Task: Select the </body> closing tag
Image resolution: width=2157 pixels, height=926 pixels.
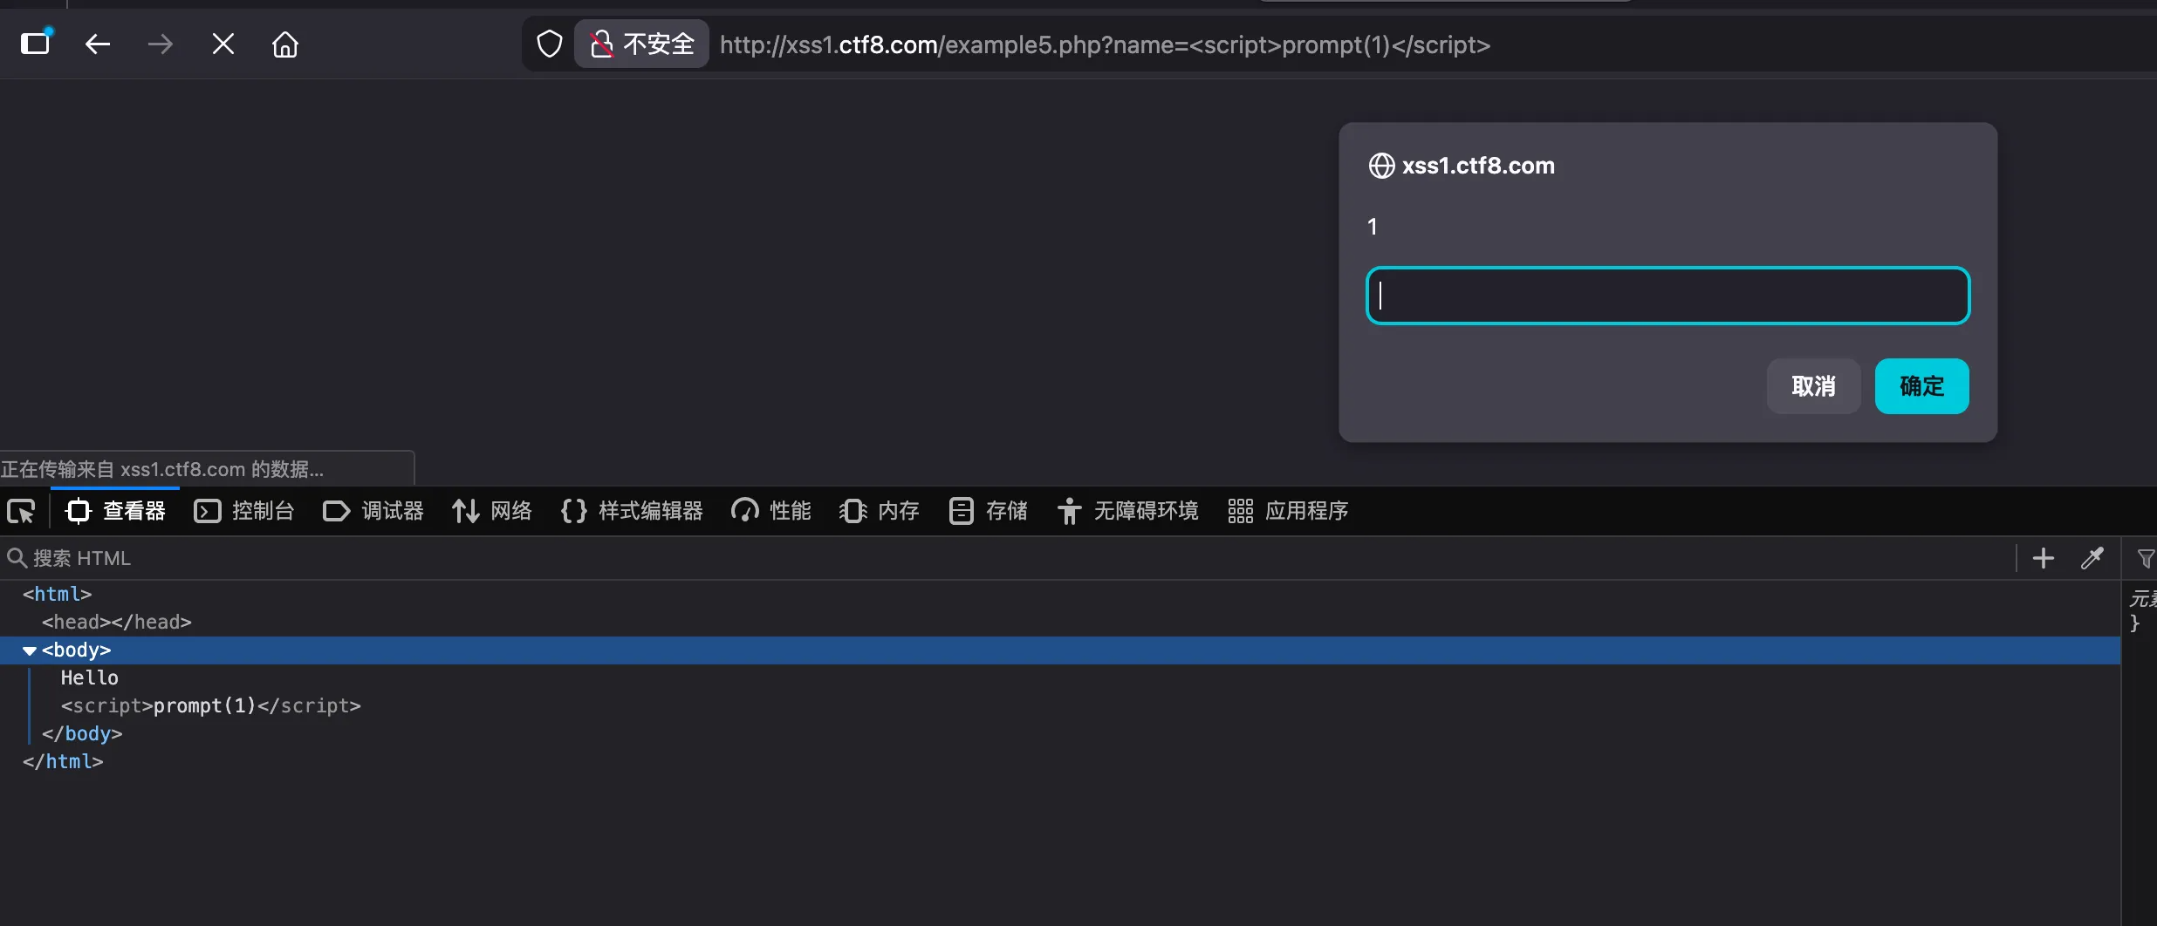Action: pos(82,733)
